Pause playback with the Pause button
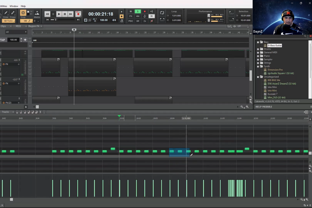The height and width of the screenshot is (208, 312). [x=65, y=14]
